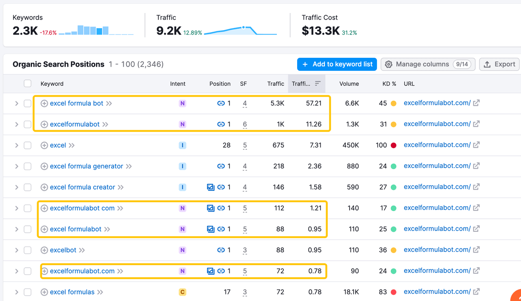
Task: Expand the 'excel formula bot' row
Action: point(17,103)
